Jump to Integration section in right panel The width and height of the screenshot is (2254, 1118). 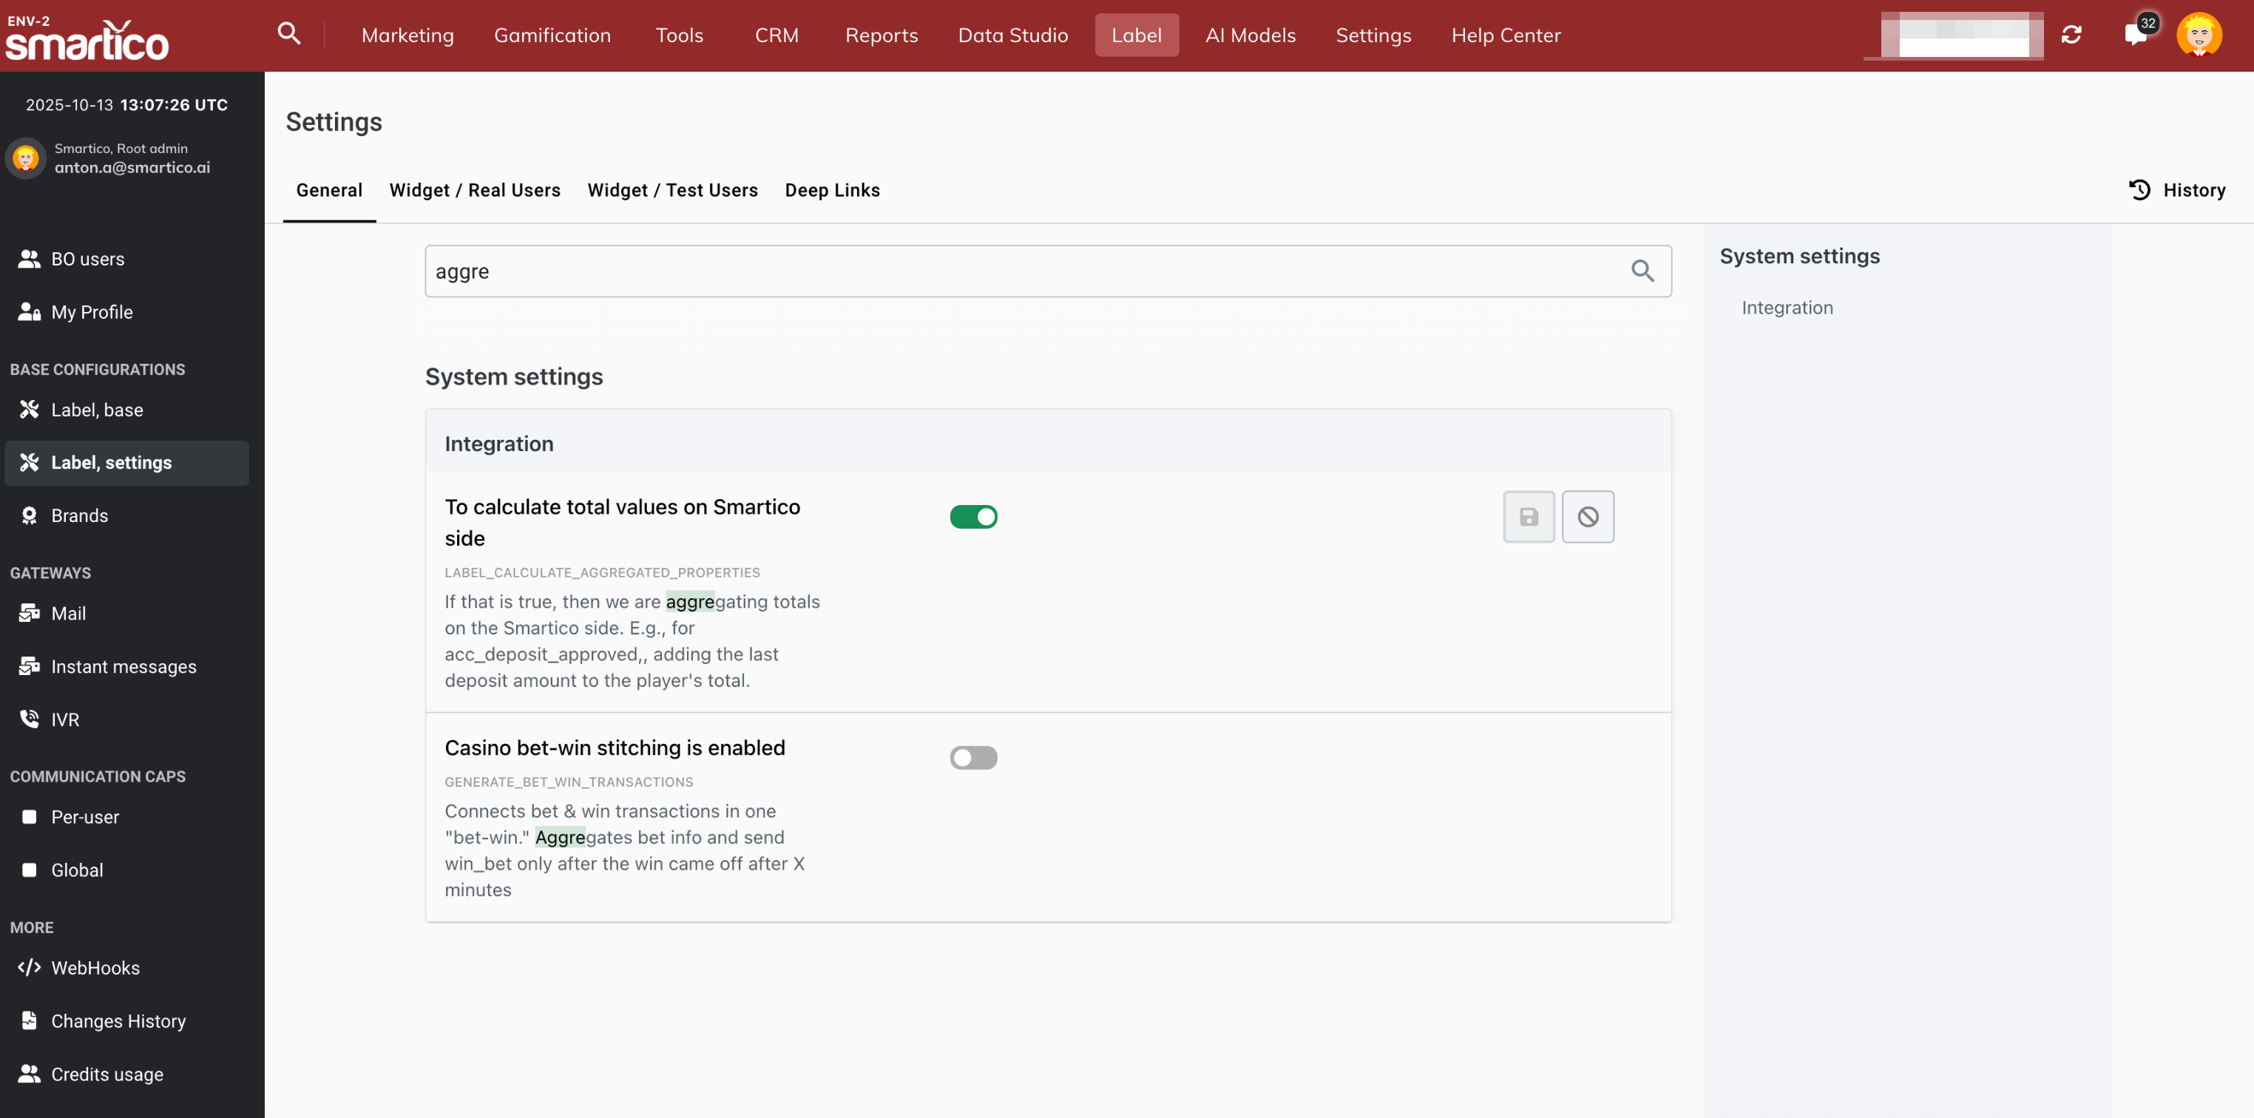(x=1786, y=308)
